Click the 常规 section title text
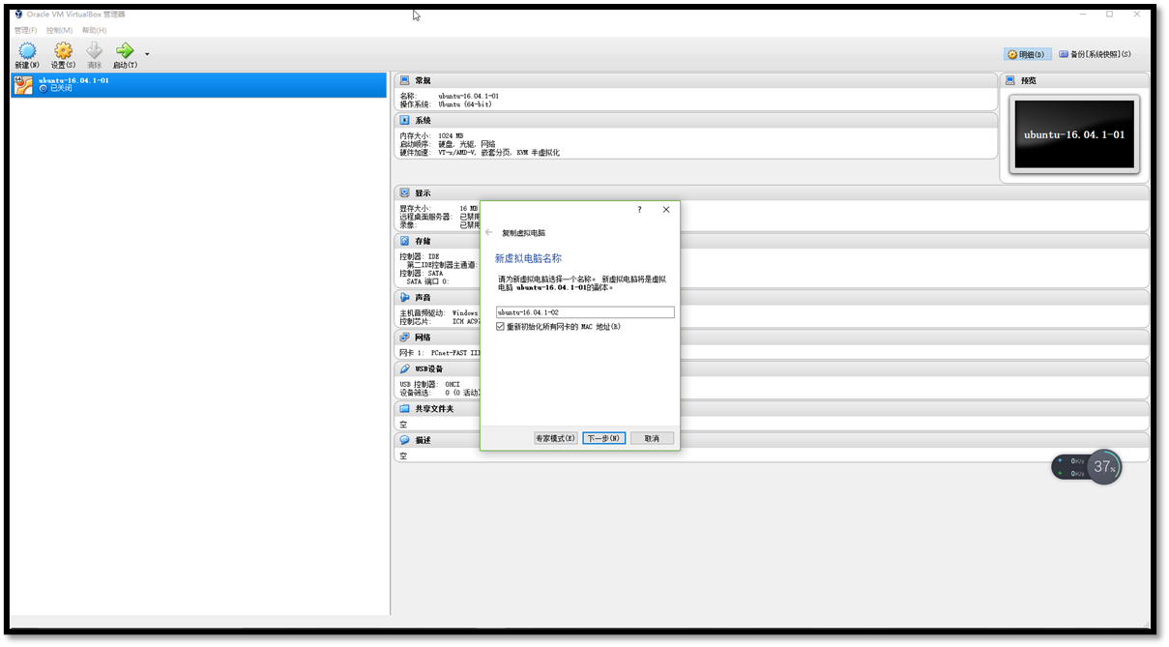The image size is (1169, 647). coord(423,80)
